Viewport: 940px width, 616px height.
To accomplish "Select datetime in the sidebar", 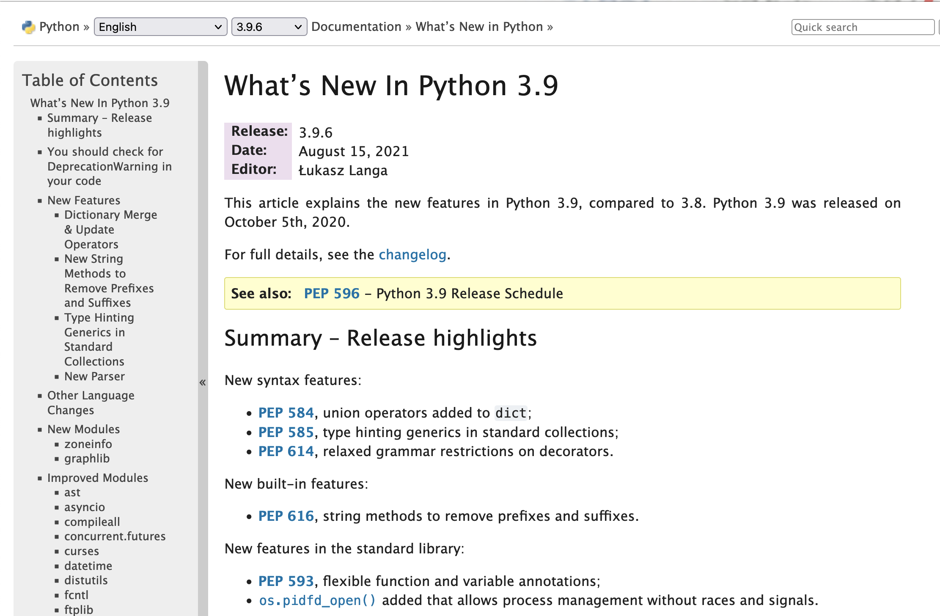I will click(x=88, y=566).
